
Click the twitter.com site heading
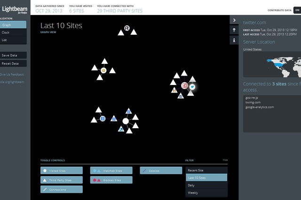254,23
